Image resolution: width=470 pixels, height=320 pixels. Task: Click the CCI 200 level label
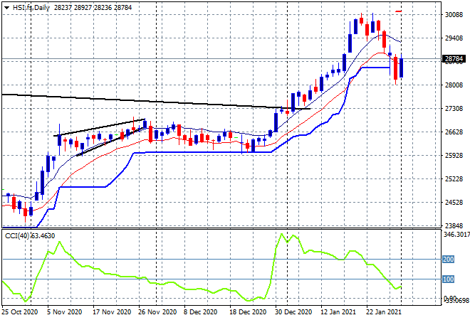click(x=449, y=260)
